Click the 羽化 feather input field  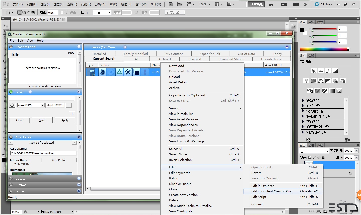[x=53, y=12]
